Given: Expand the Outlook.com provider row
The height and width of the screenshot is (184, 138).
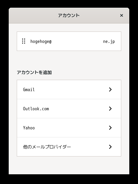Looking at the screenshot, I should click(69, 109).
